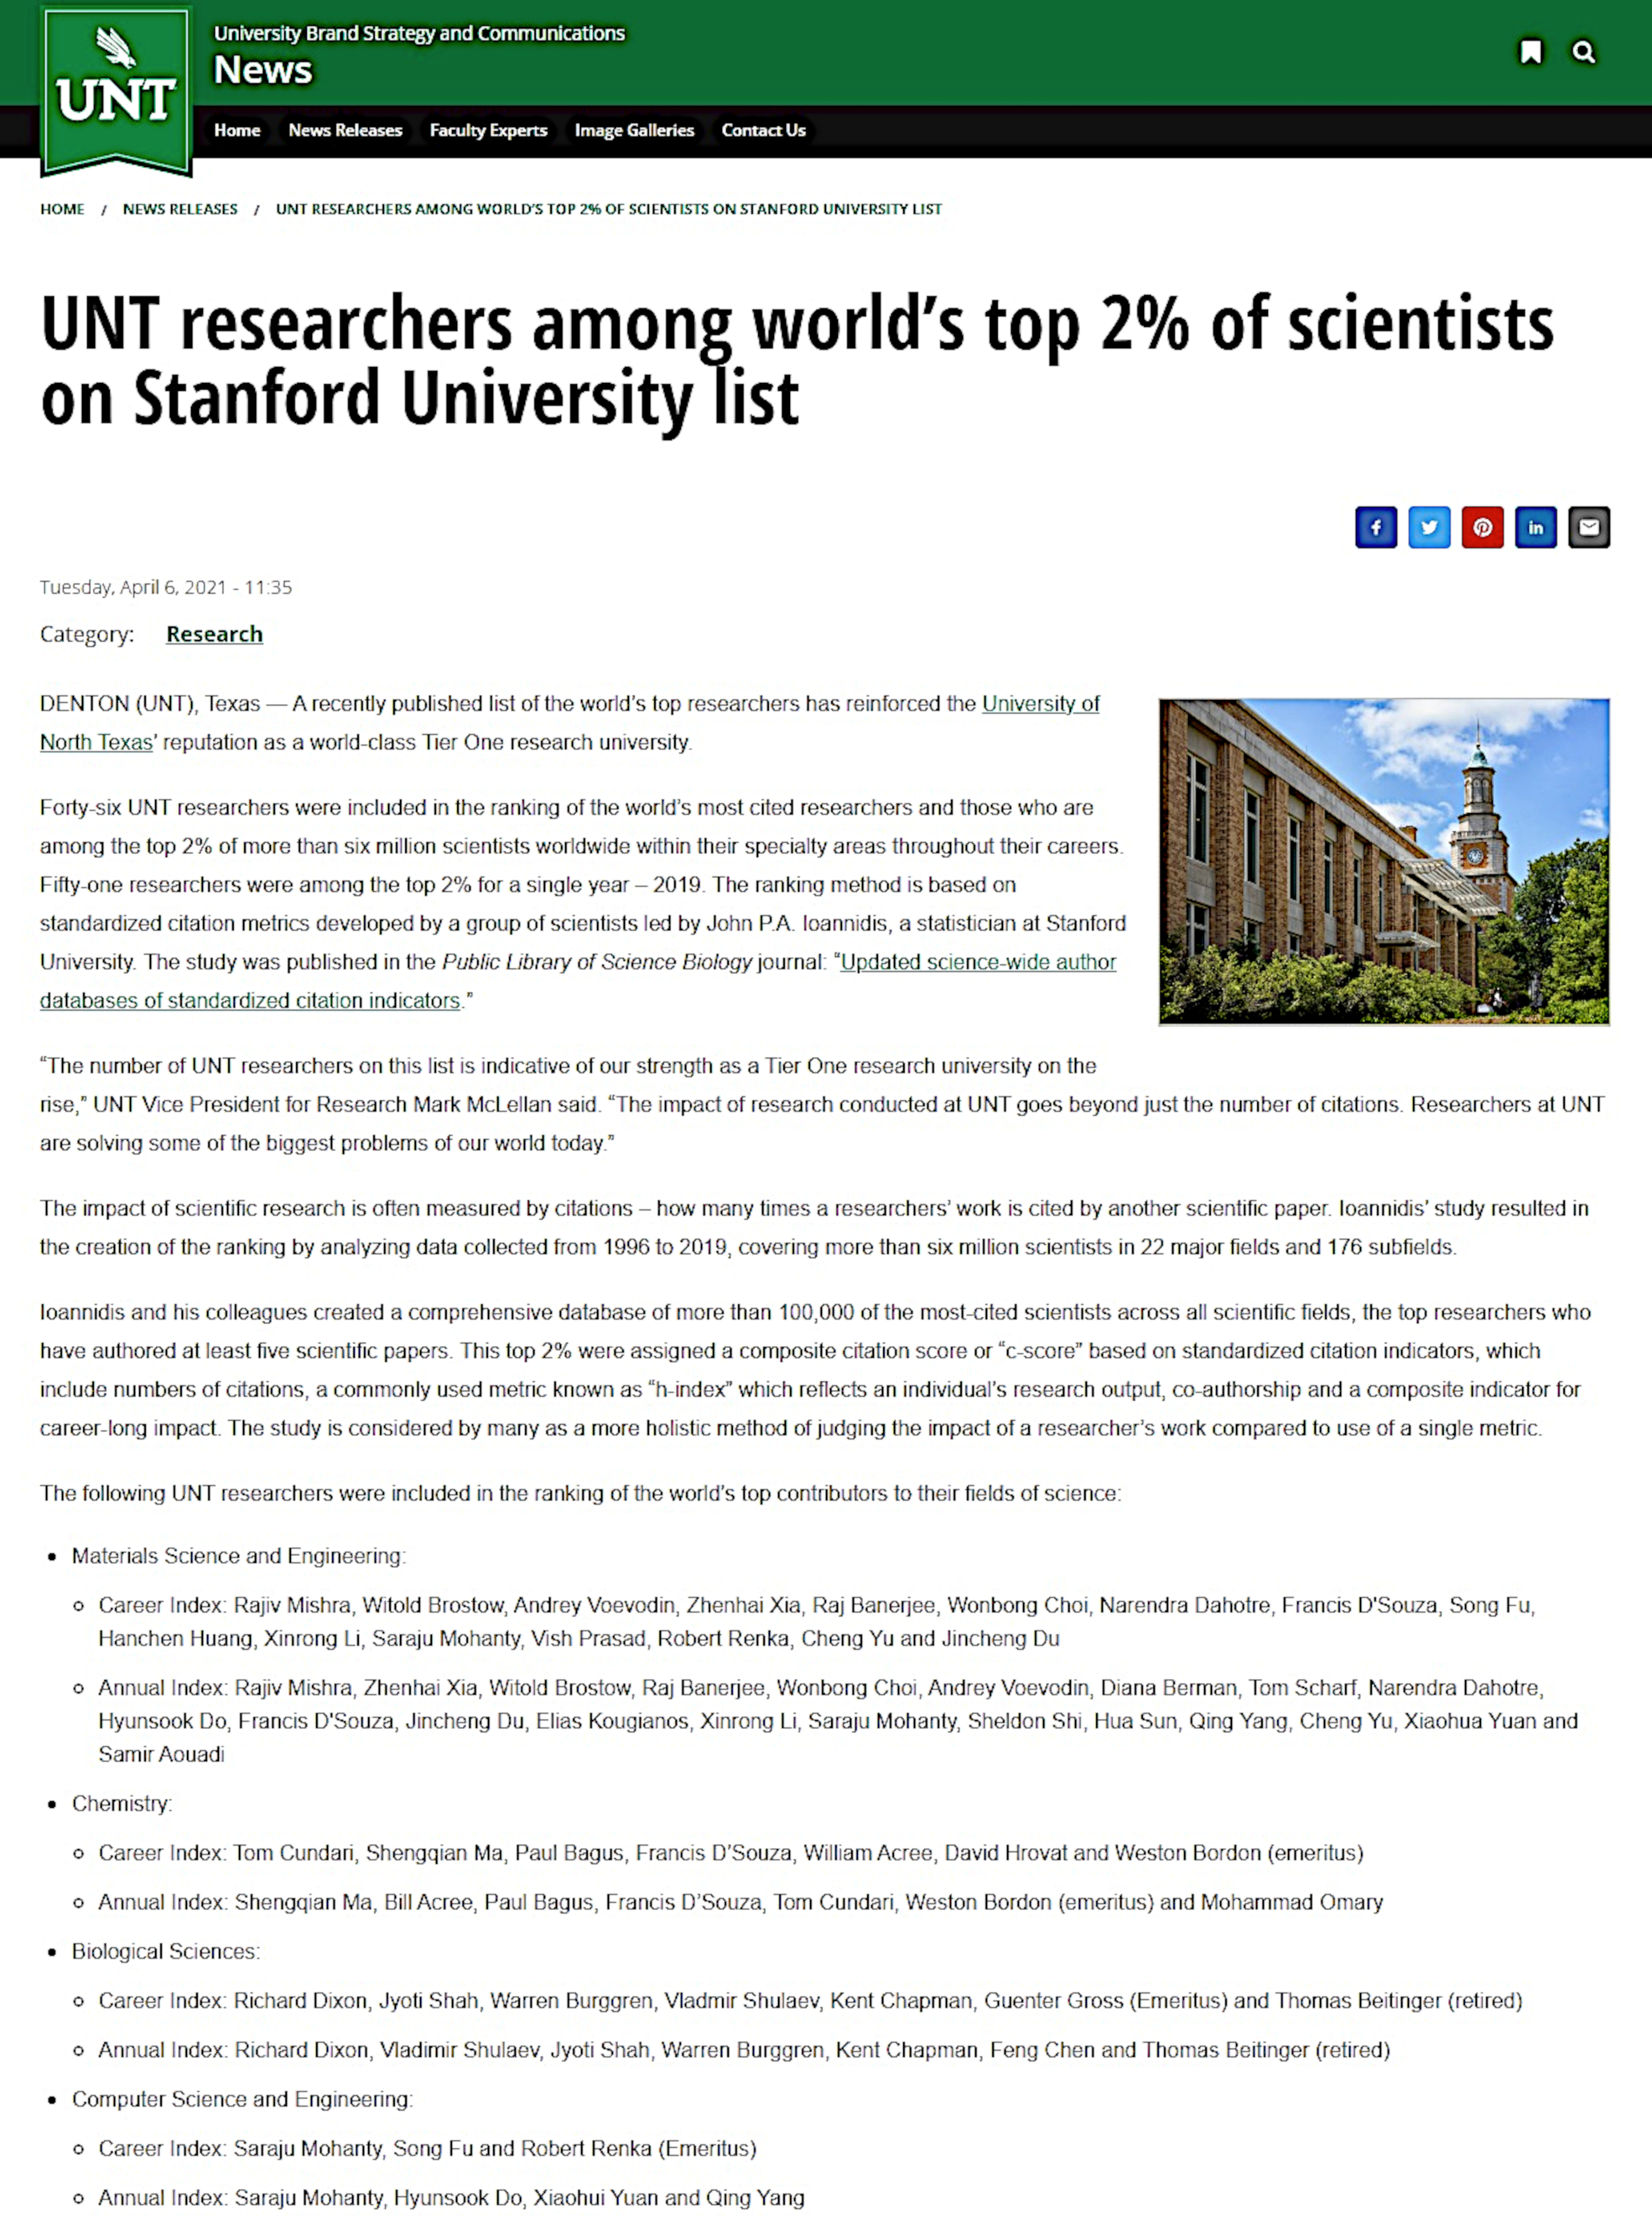Screen dimensions: 1652x2228
Task: Open News Releases menu item
Action: 345,130
